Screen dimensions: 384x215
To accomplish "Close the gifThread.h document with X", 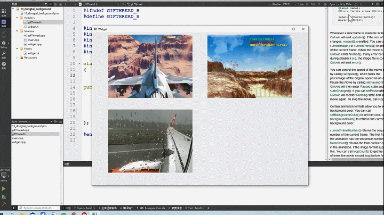I will (x=123, y=4).
